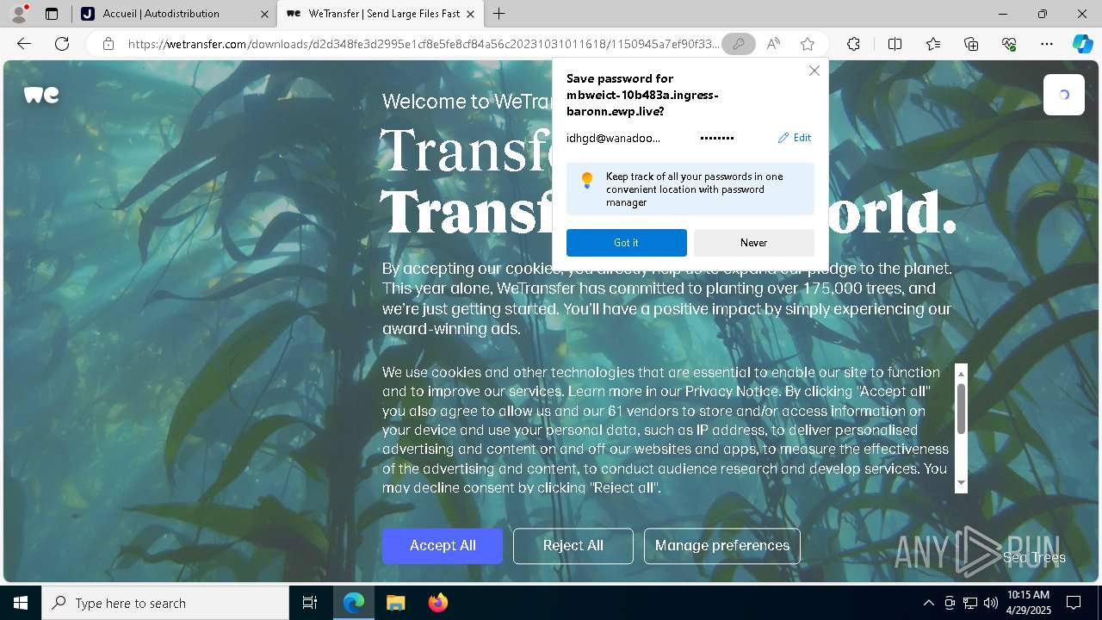
Task: Open the tab actions menu icon
Action: (52, 14)
